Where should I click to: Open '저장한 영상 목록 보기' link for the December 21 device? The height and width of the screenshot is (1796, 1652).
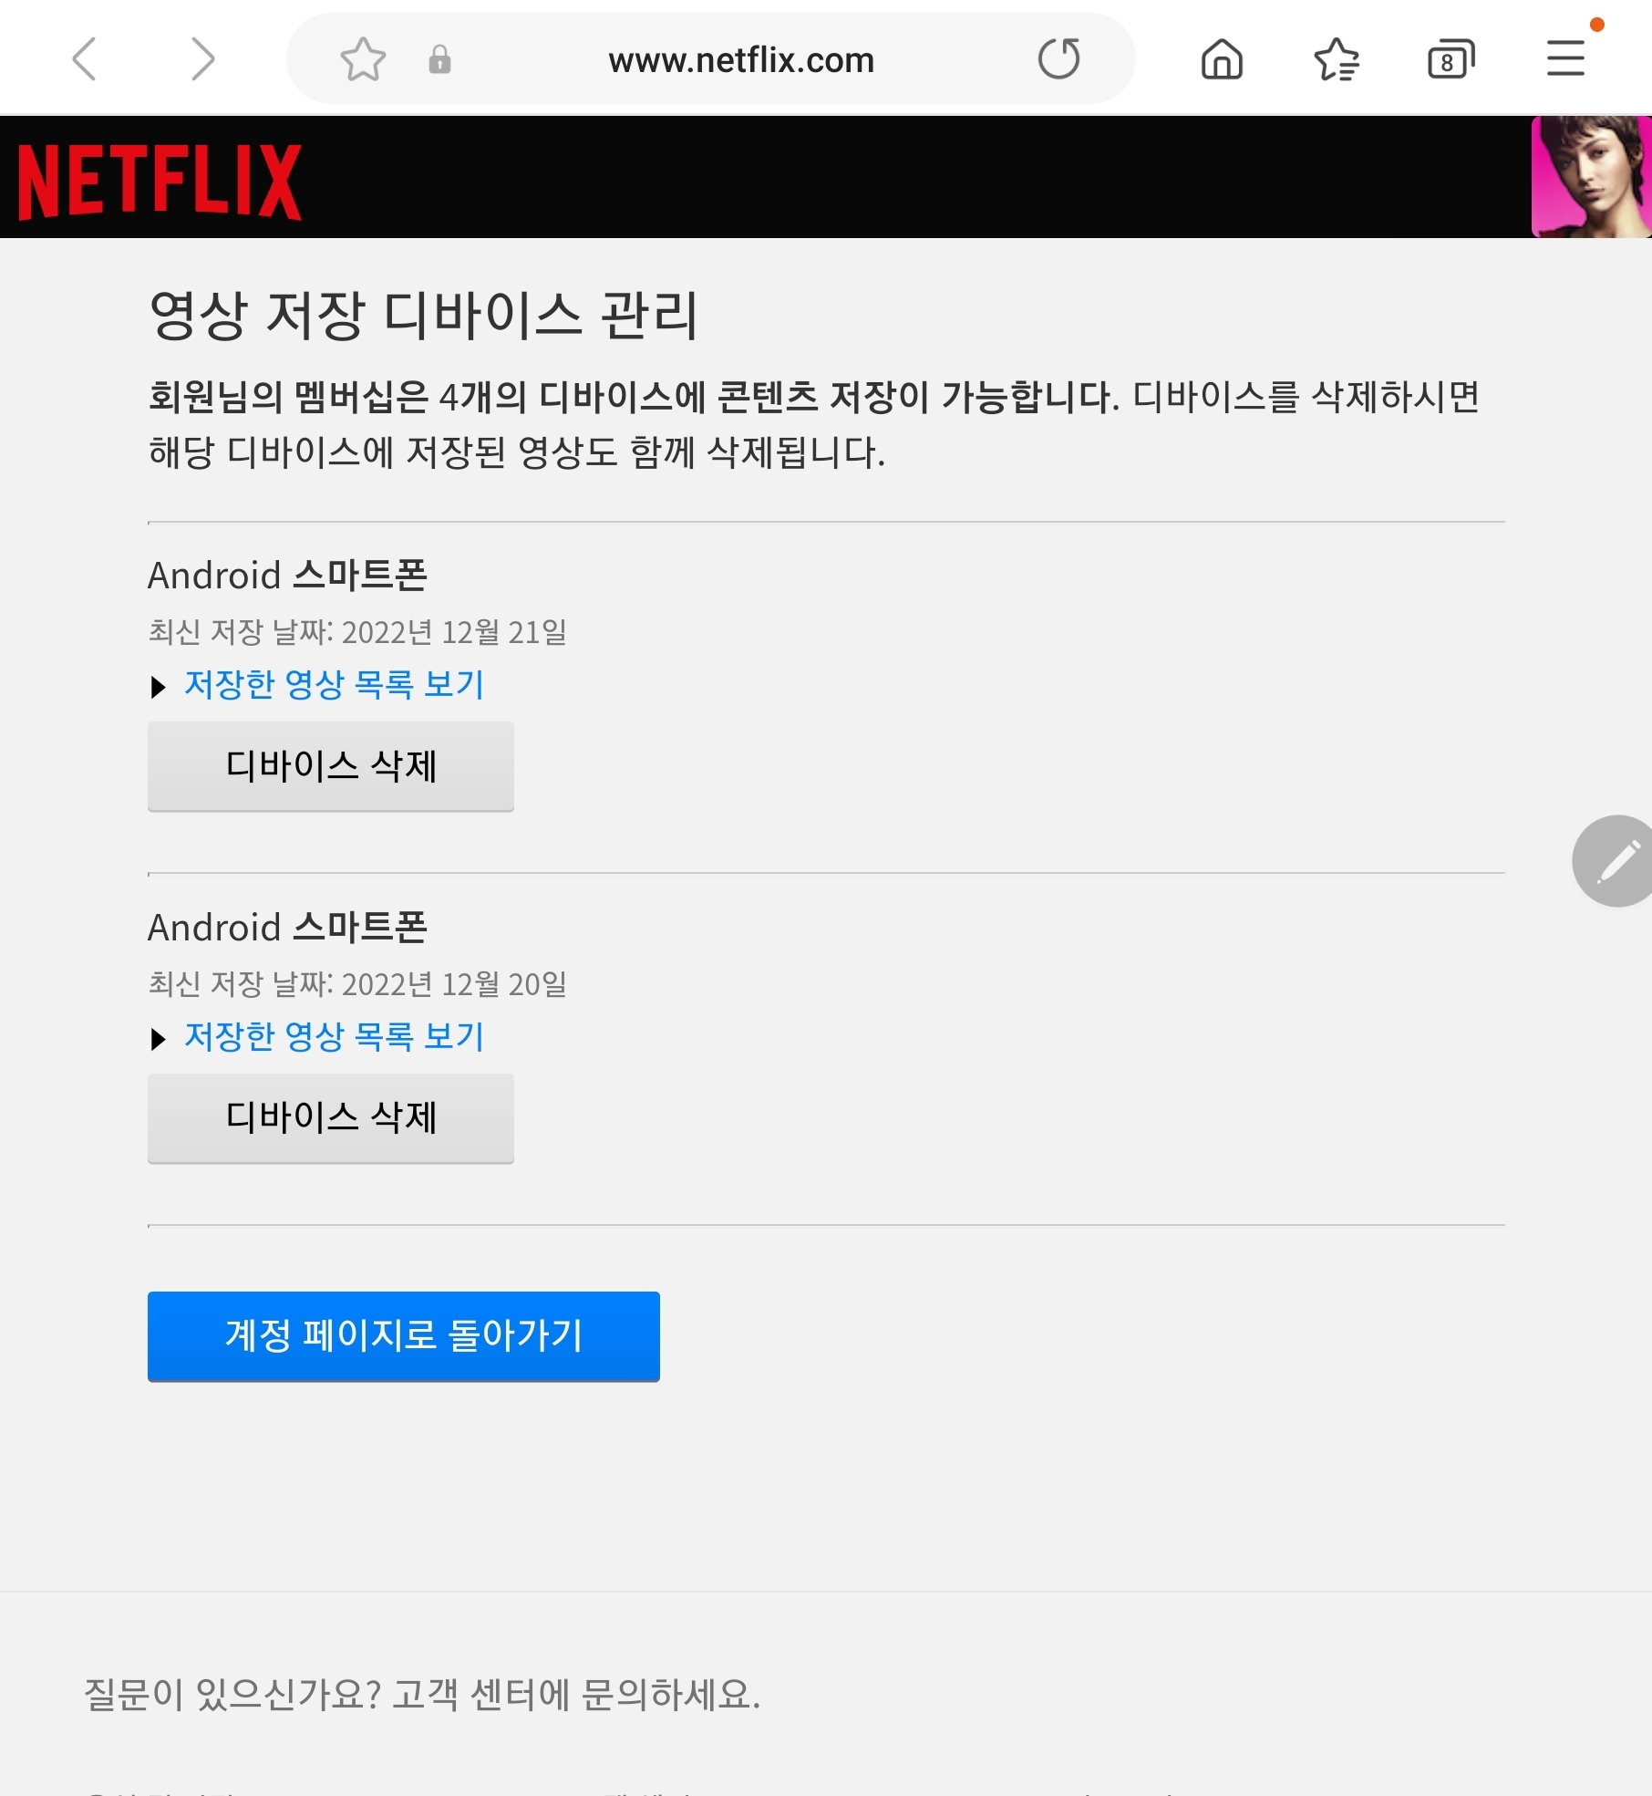coord(335,684)
